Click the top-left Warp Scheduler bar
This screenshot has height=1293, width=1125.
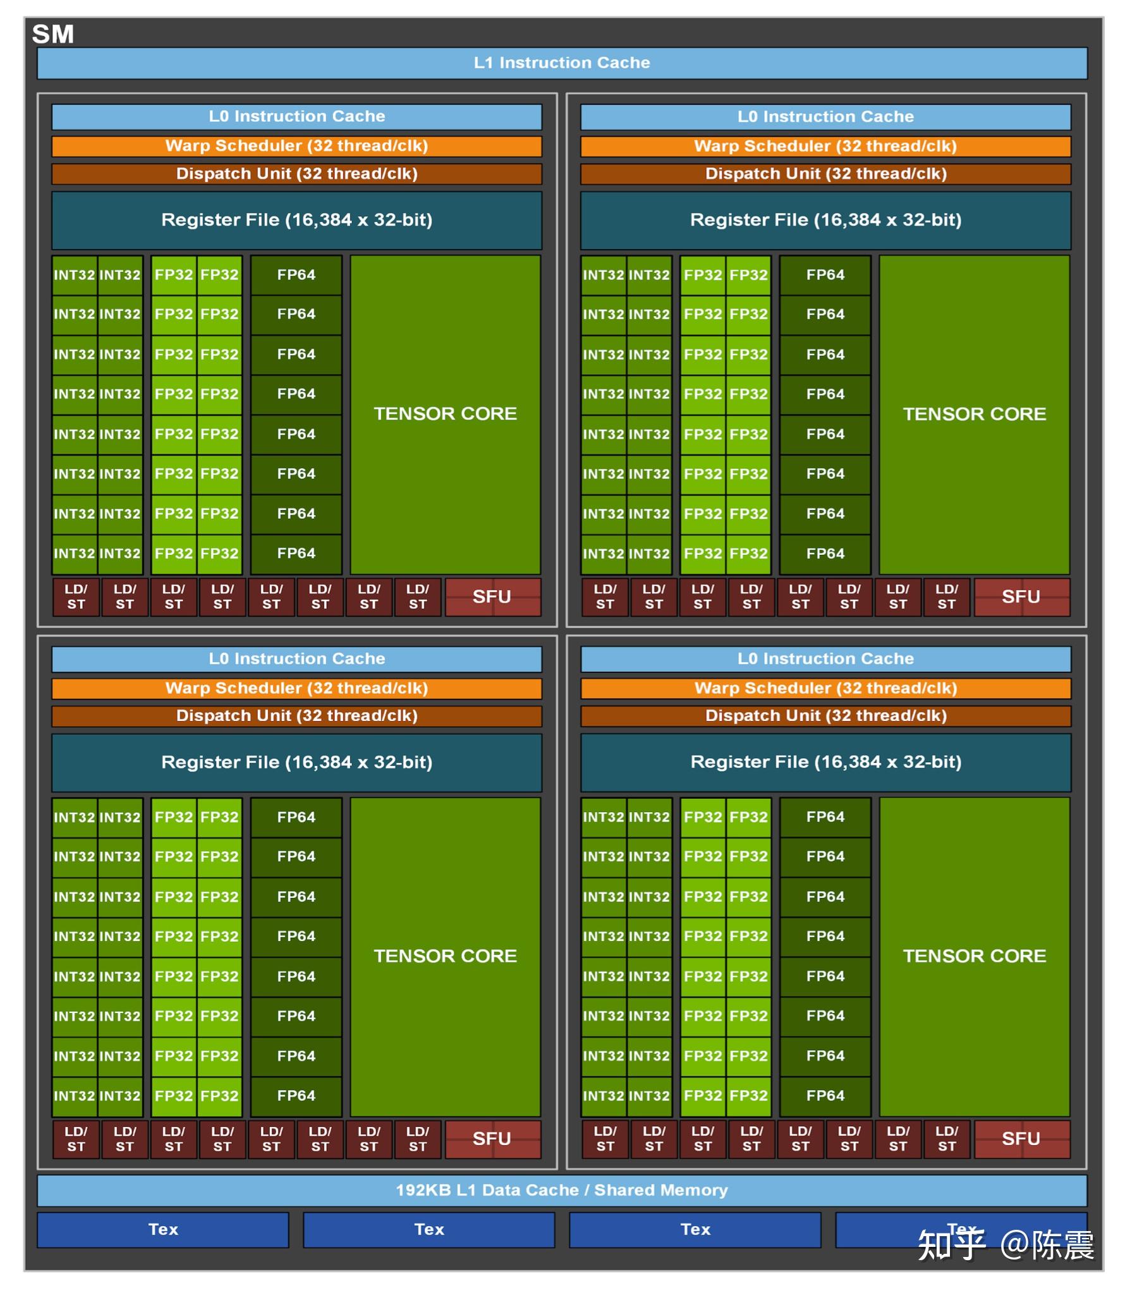[296, 146]
